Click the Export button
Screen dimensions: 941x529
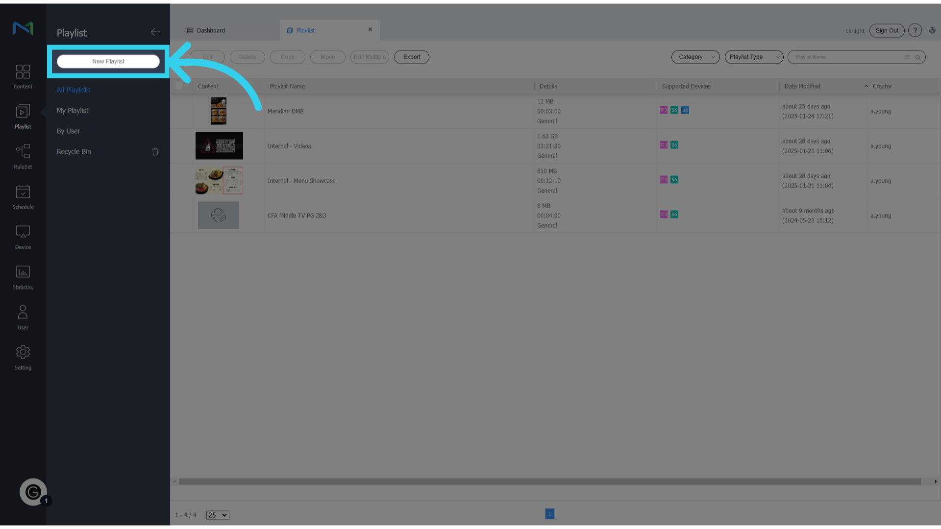[412, 57]
